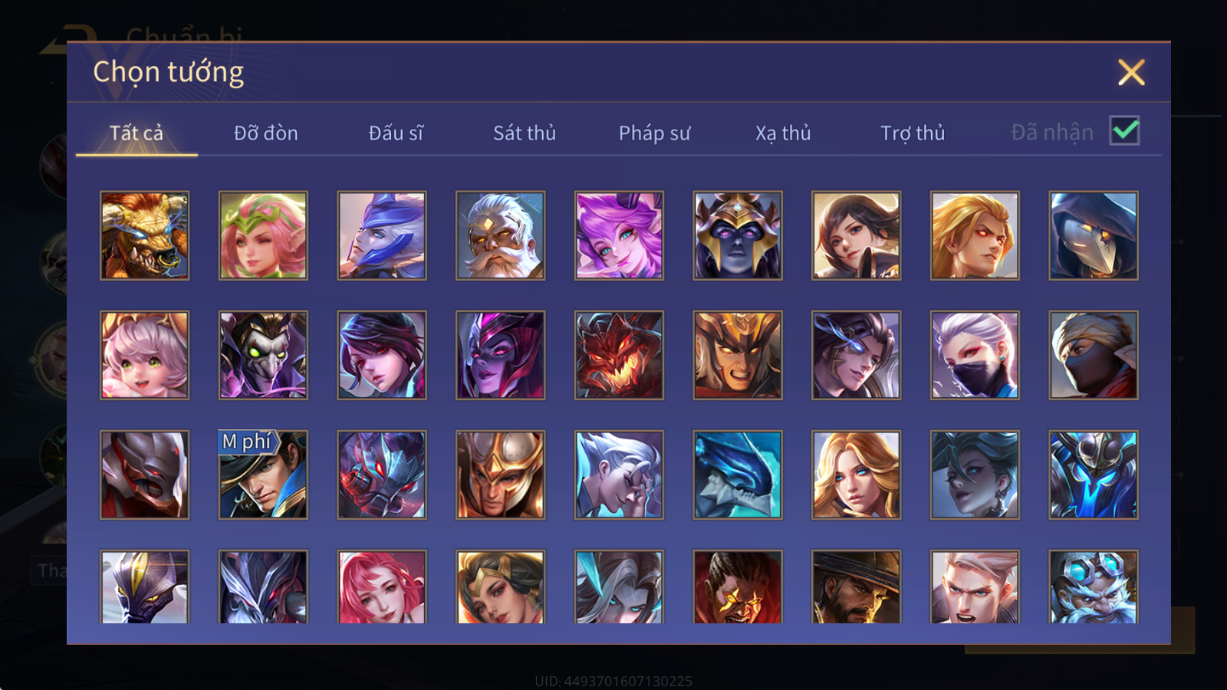Choose the white-bearded old man hero portrait
This screenshot has width=1227, height=690.
click(500, 235)
